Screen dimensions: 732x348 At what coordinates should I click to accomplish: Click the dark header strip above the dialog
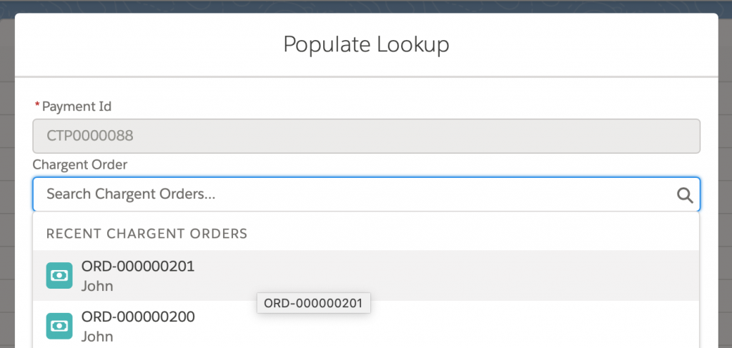[366, 6]
